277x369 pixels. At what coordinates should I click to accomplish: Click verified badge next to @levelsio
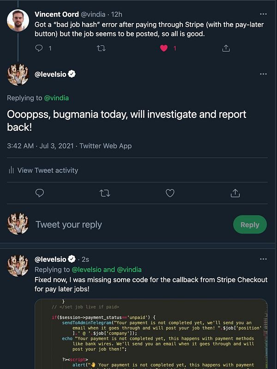point(72,74)
